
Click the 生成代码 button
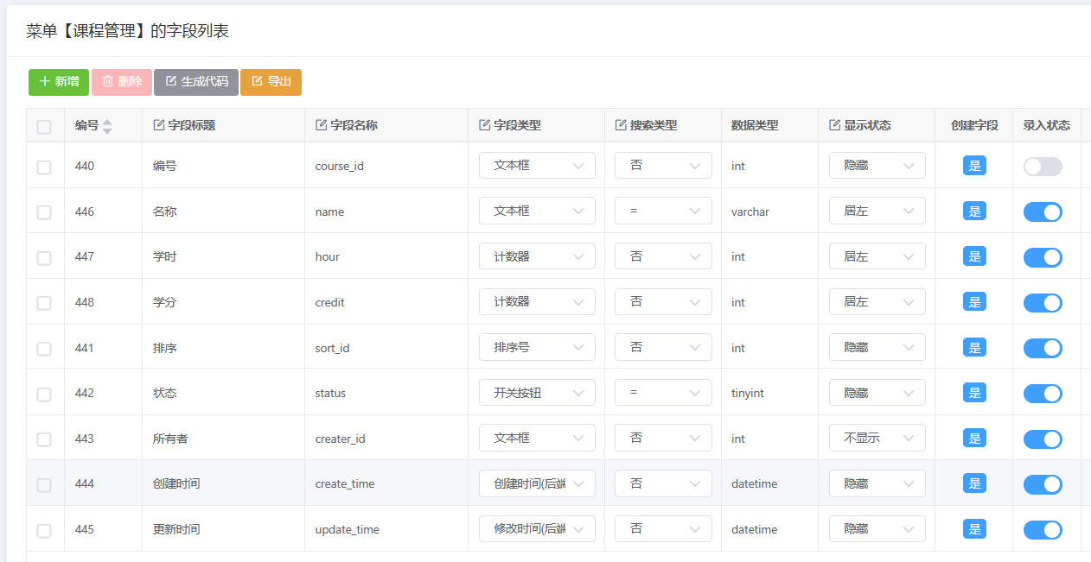point(196,82)
